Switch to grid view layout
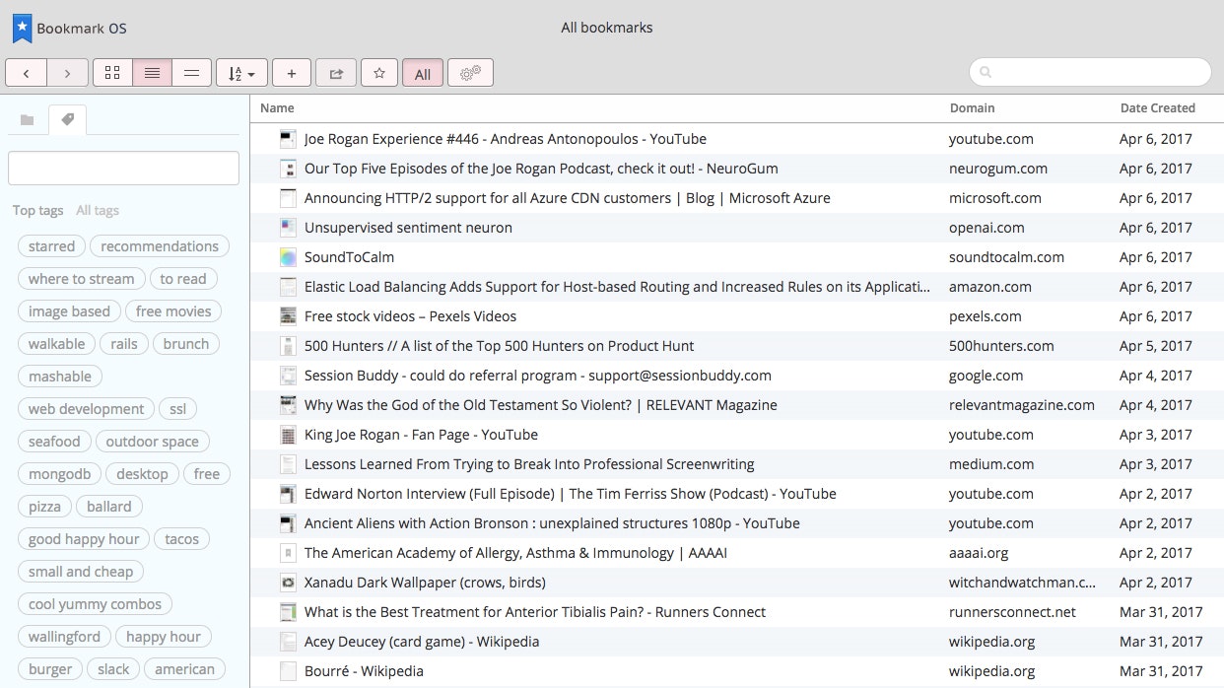Image resolution: width=1224 pixels, height=688 pixels. [x=112, y=73]
